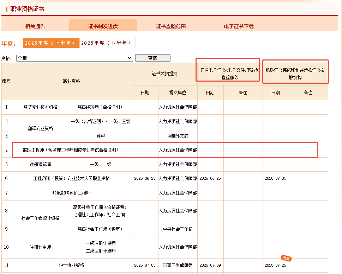Screen dimensions: 342x274
Task: Click the 查询 button
Action: click(153, 58)
